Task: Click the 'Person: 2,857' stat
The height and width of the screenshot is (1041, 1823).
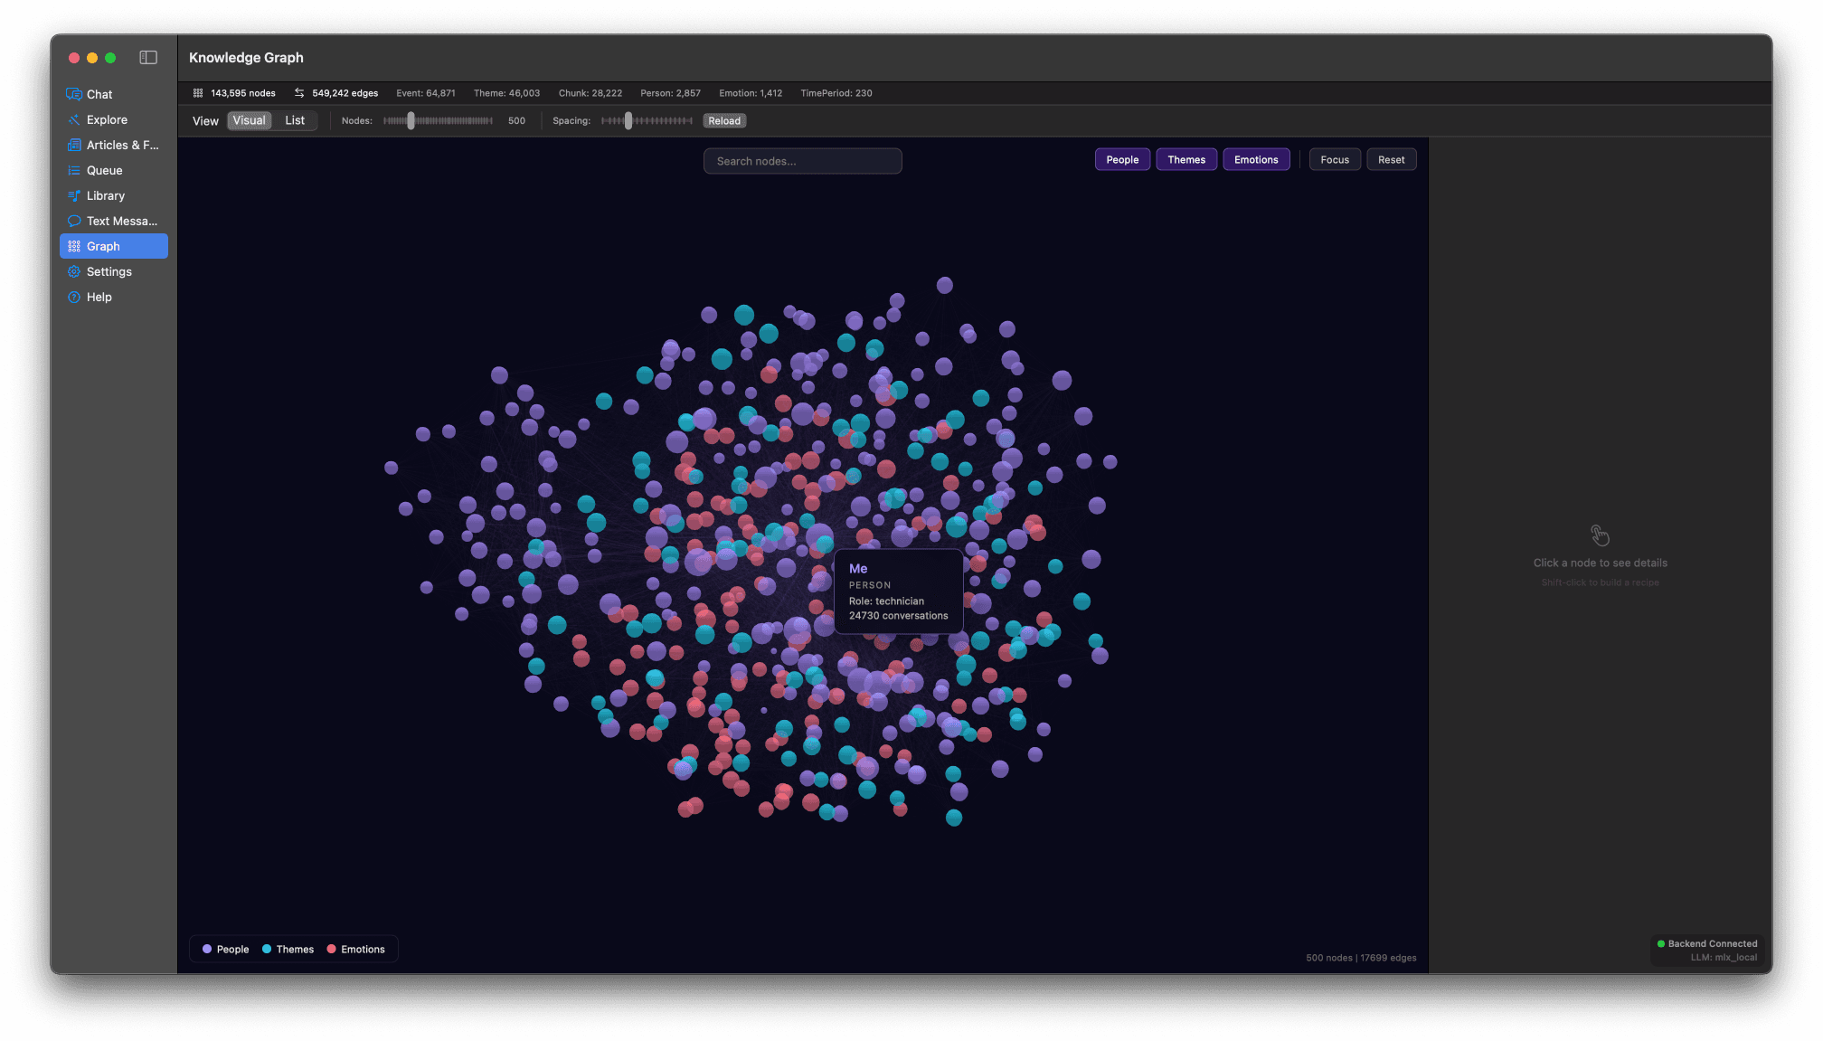Action: pyautogui.click(x=670, y=93)
